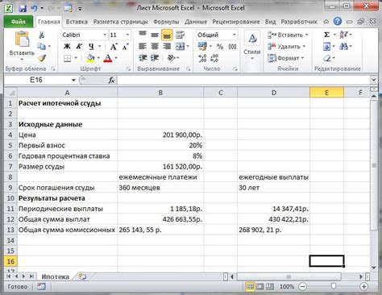Toggle Bold formatting (Ж)
Viewport: 382px width, 295px height.
pyautogui.click(x=67, y=47)
